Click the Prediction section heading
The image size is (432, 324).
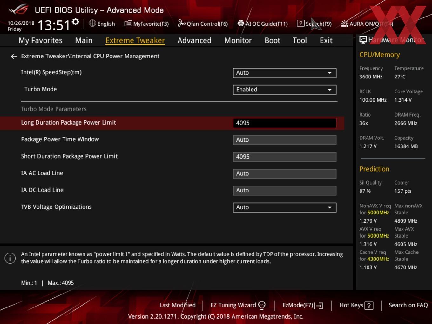coord(374,169)
